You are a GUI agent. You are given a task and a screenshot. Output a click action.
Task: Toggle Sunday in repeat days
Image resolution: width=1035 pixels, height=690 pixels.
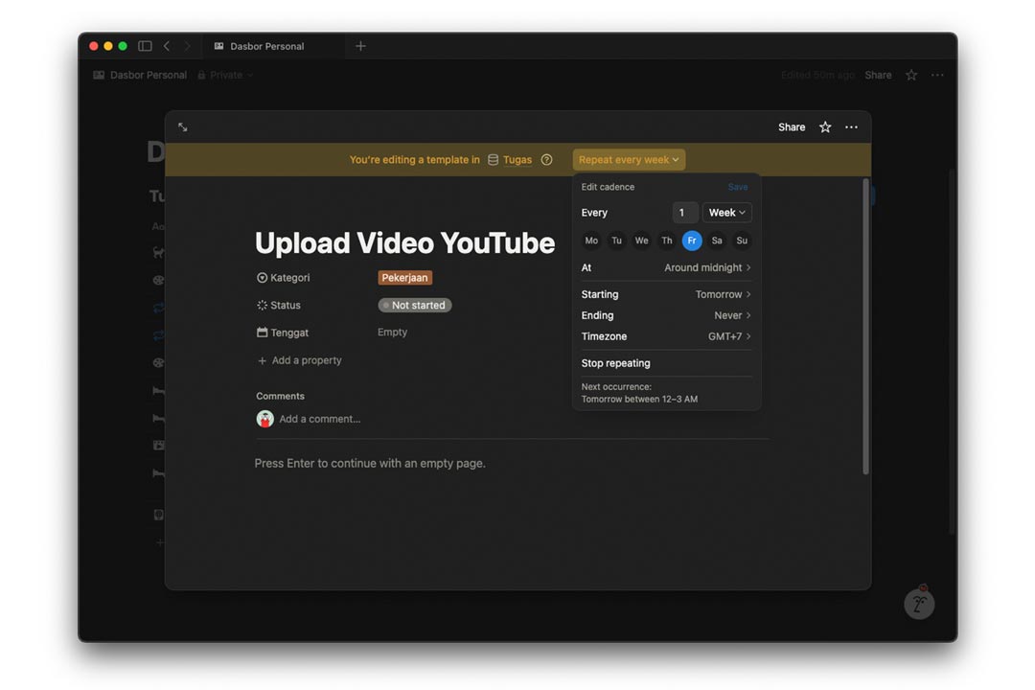(x=742, y=241)
